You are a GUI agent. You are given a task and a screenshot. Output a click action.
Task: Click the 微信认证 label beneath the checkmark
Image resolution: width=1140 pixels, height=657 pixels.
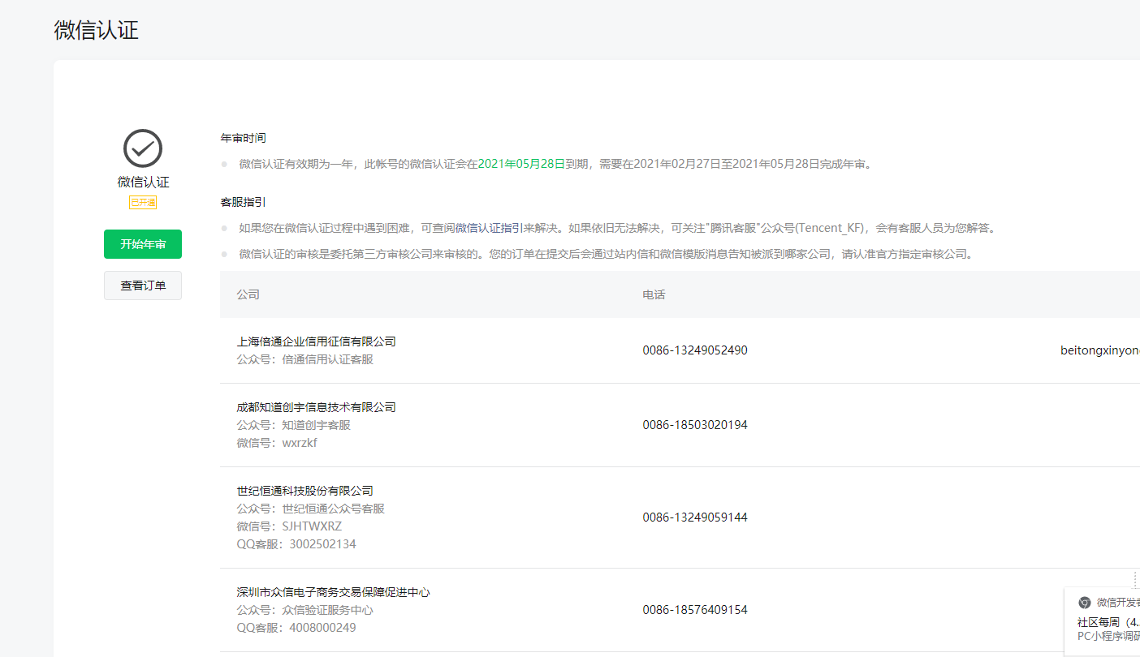point(143,182)
